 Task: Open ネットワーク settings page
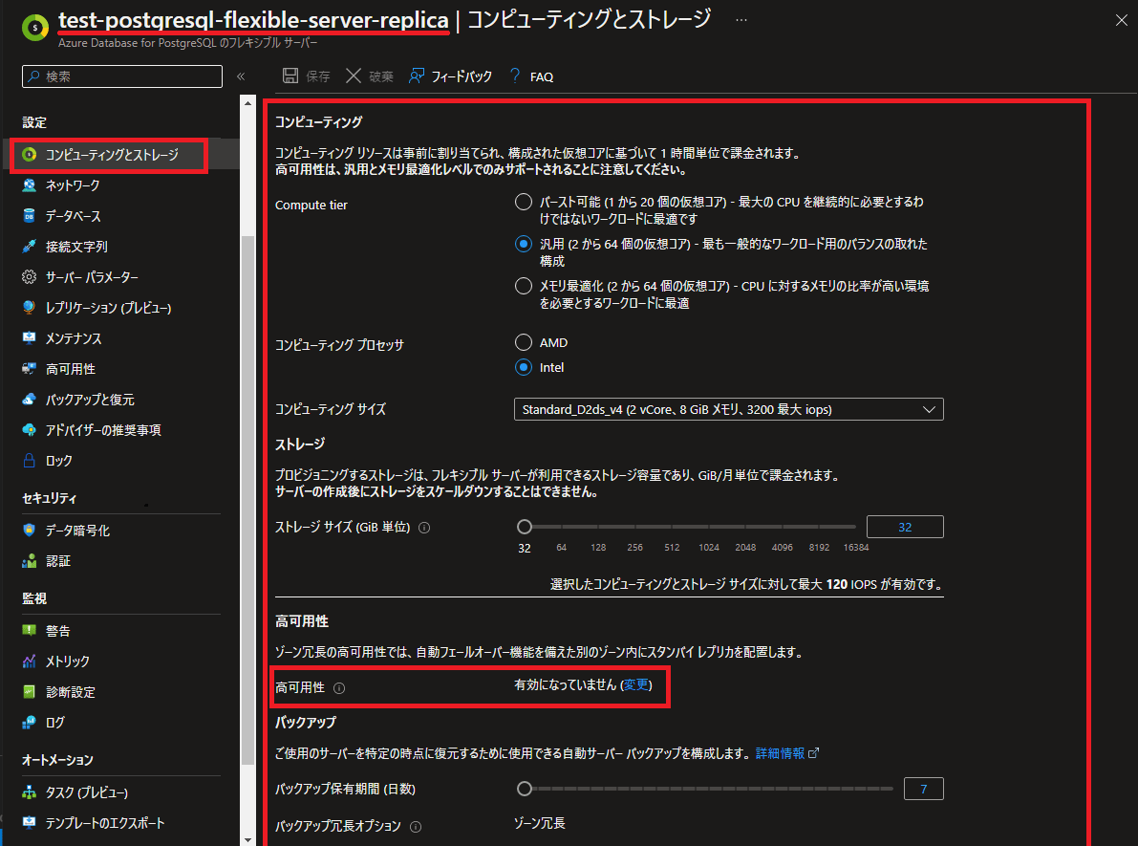pyautogui.click(x=73, y=185)
